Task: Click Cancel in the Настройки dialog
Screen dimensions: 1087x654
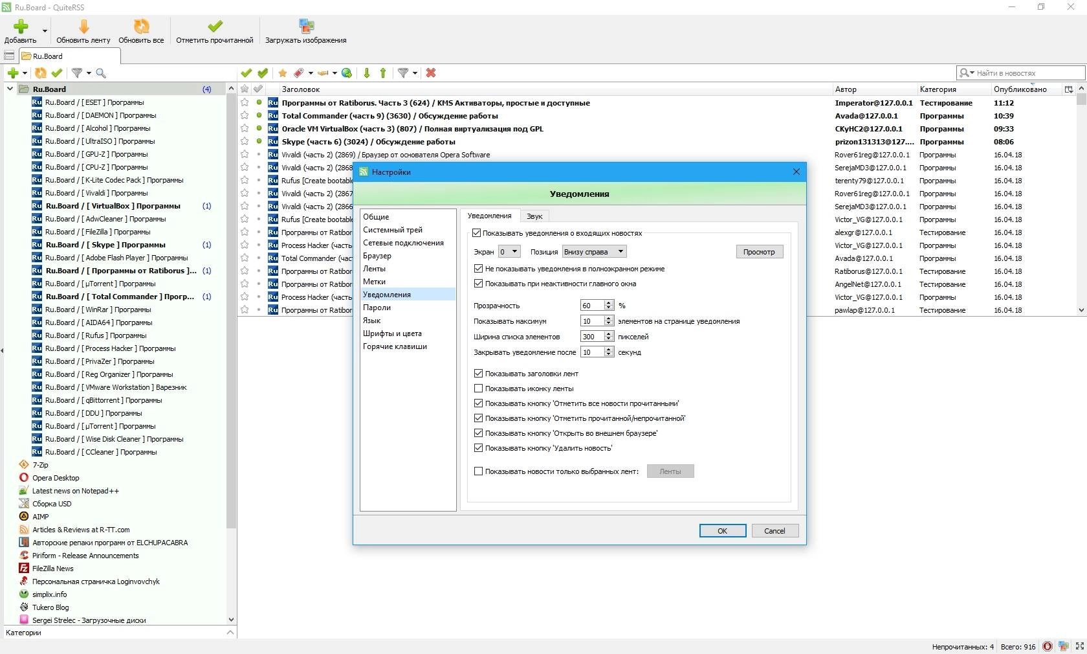Action: (774, 530)
